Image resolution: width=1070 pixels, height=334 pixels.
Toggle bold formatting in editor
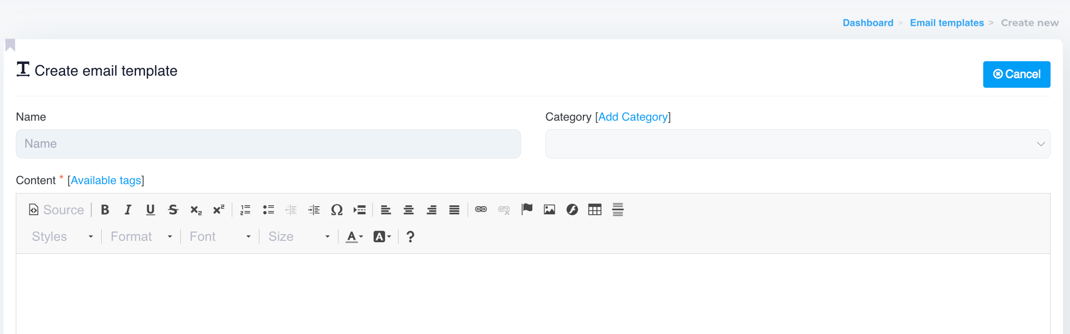tap(105, 210)
